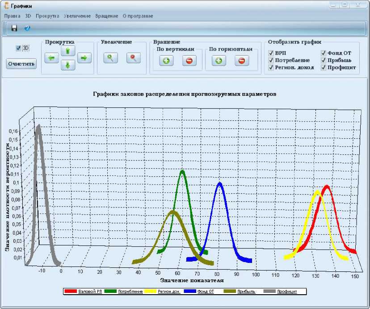Open the 3D menu
Viewport: 370px width, 309px height.
pos(28,16)
